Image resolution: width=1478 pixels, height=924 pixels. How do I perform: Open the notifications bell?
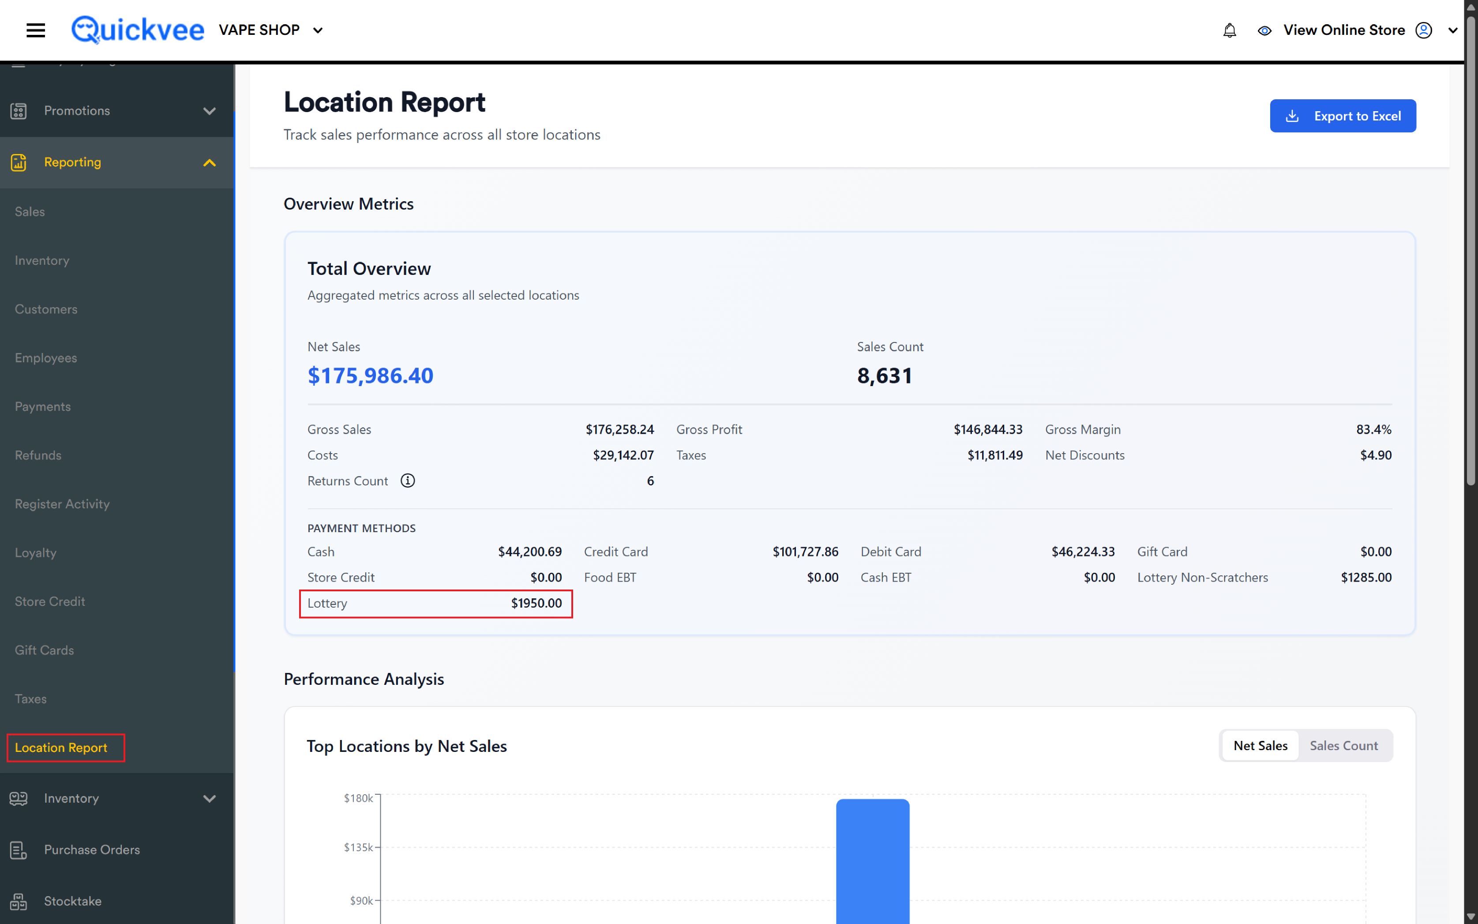click(x=1229, y=30)
